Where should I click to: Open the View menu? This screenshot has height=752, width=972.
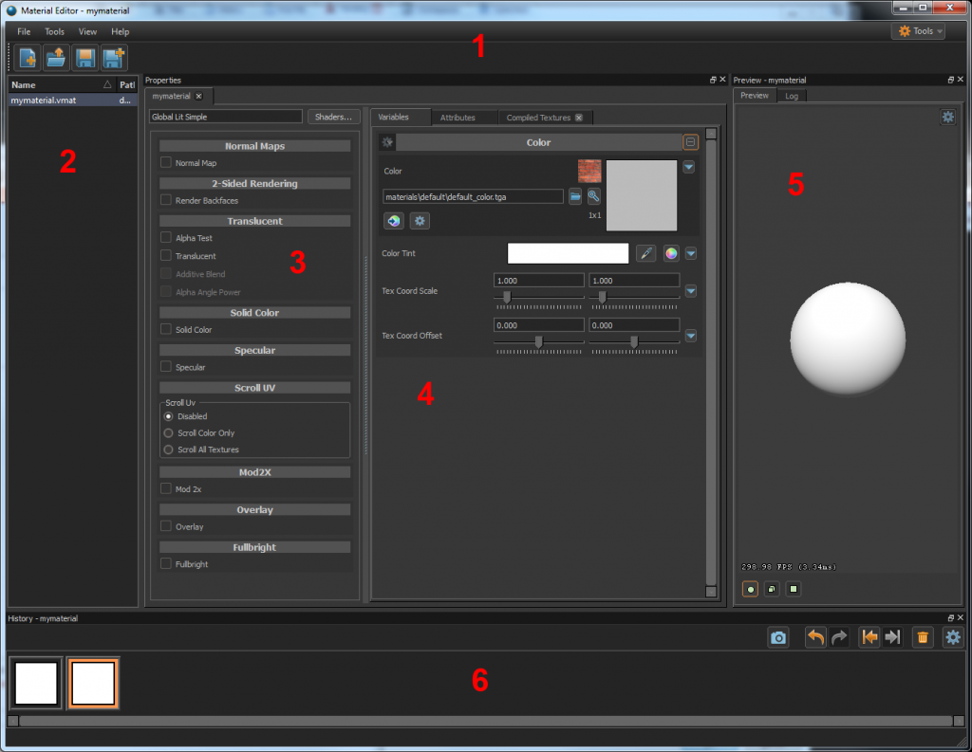(87, 31)
